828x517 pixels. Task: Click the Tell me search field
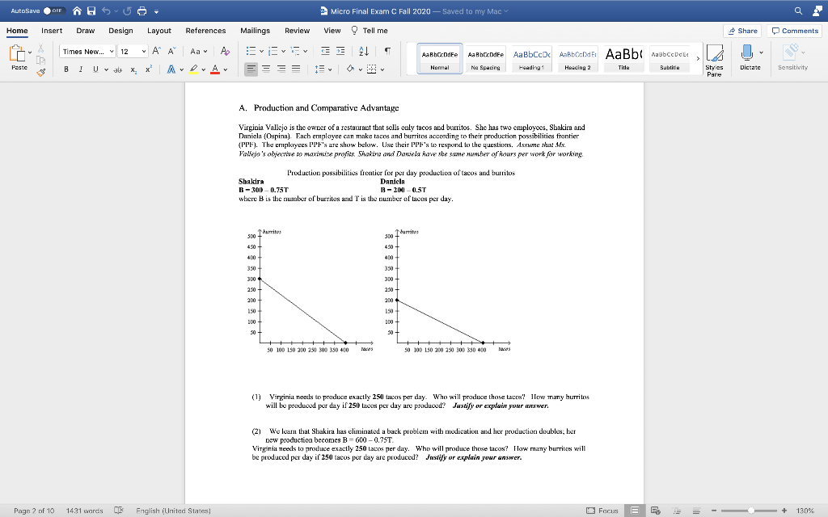pos(370,31)
